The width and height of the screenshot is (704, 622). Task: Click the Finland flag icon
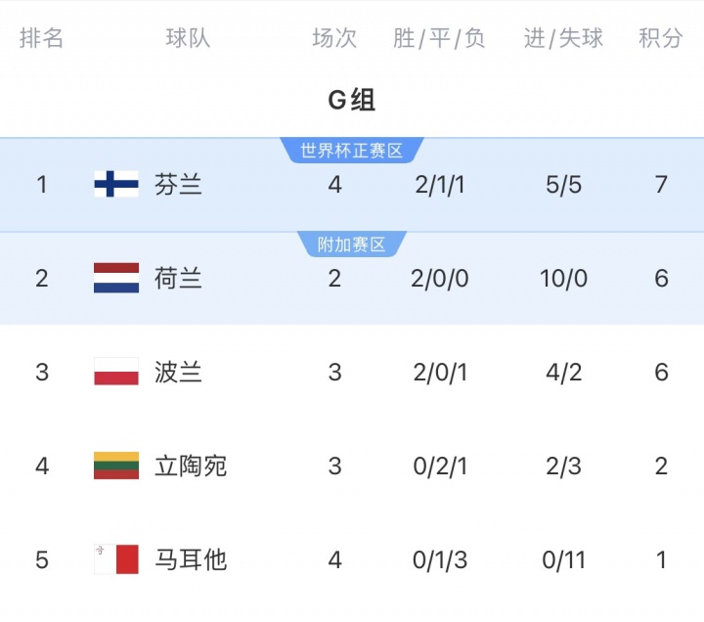115,184
